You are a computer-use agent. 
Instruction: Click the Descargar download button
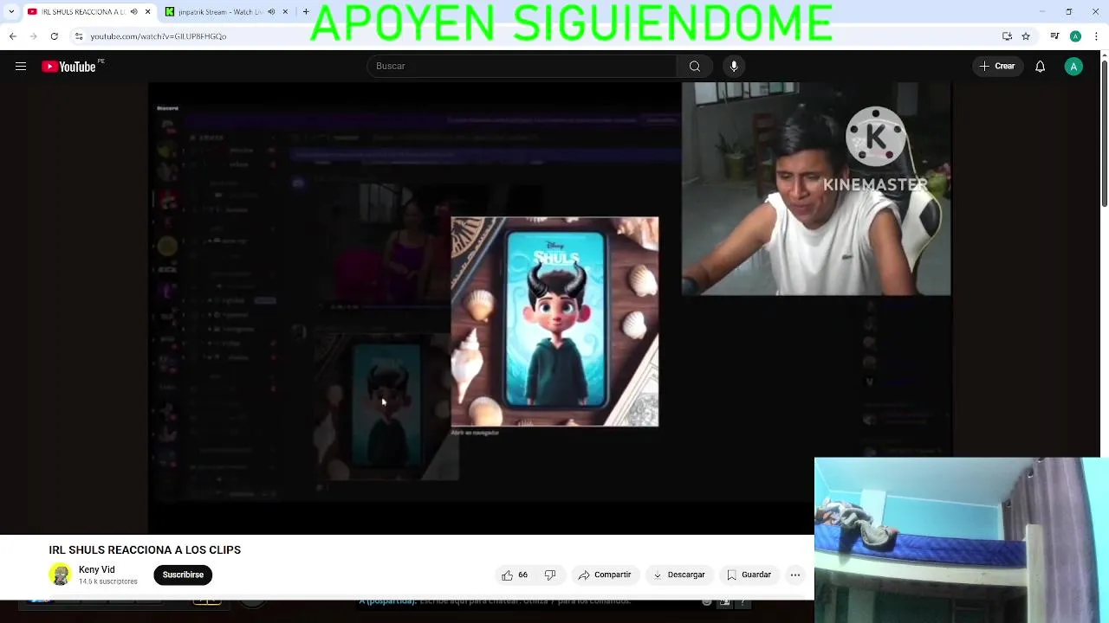678,575
